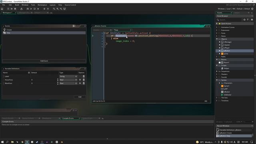Open File Explorer from the taskbar
Screen dimensions: 256x144
tap(12, 142)
